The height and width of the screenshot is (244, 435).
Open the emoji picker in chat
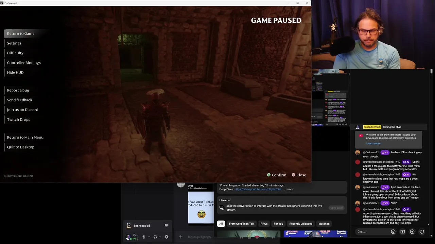pos(393,232)
